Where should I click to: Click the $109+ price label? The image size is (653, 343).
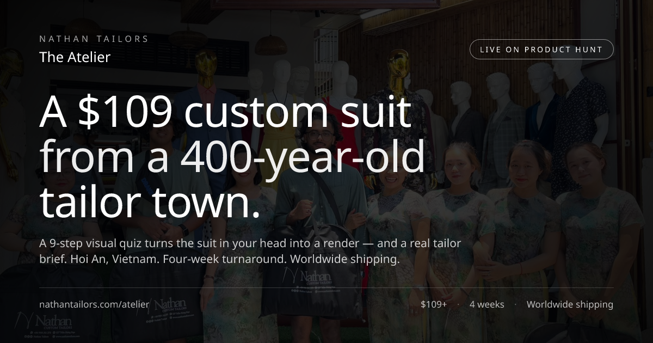(434, 304)
